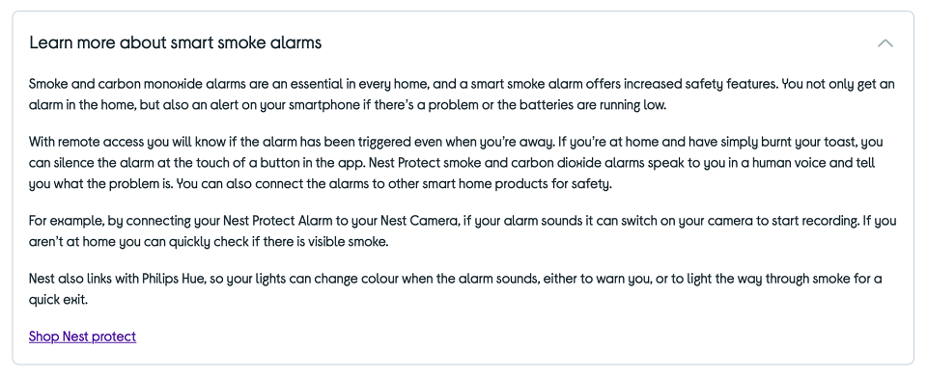927x377 pixels.
Task: Open the Shop Nest protect link
Action: (82, 337)
